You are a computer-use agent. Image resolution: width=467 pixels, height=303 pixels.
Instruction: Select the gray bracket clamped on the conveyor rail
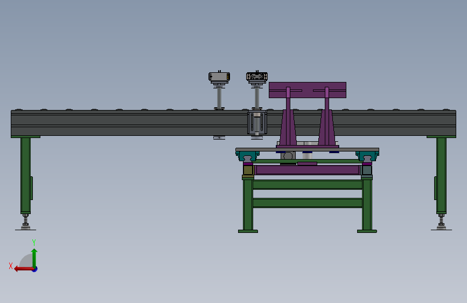click(257, 122)
